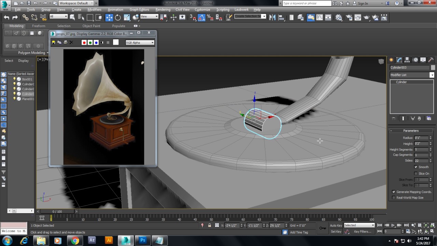Open the Render Setup dialog
The width and height of the screenshot is (437, 246).
pos(349,17)
